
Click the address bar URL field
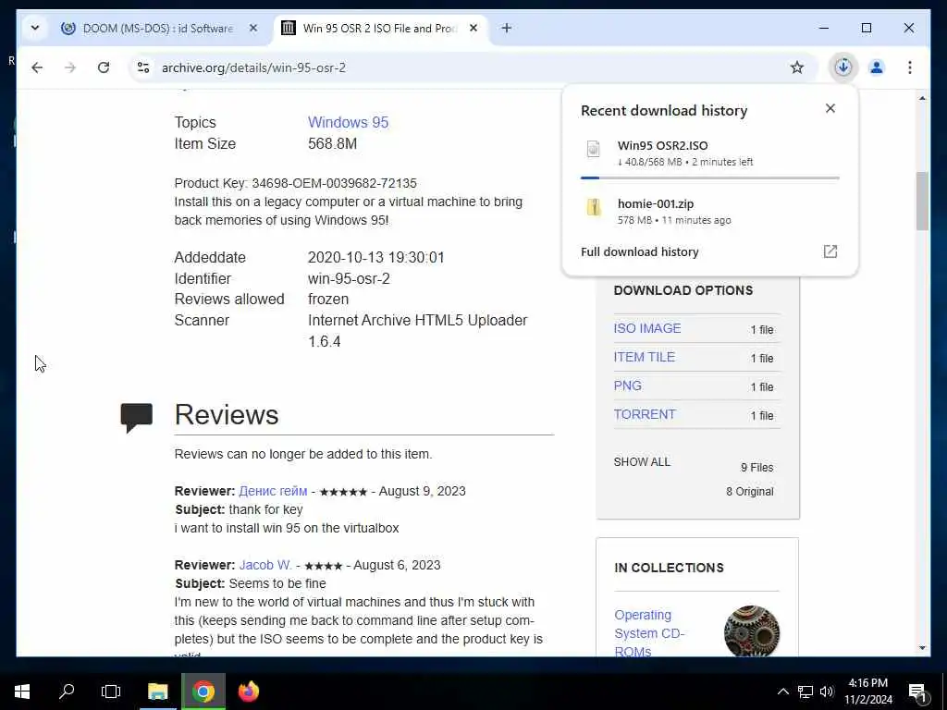pyautogui.click(x=471, y=67)
